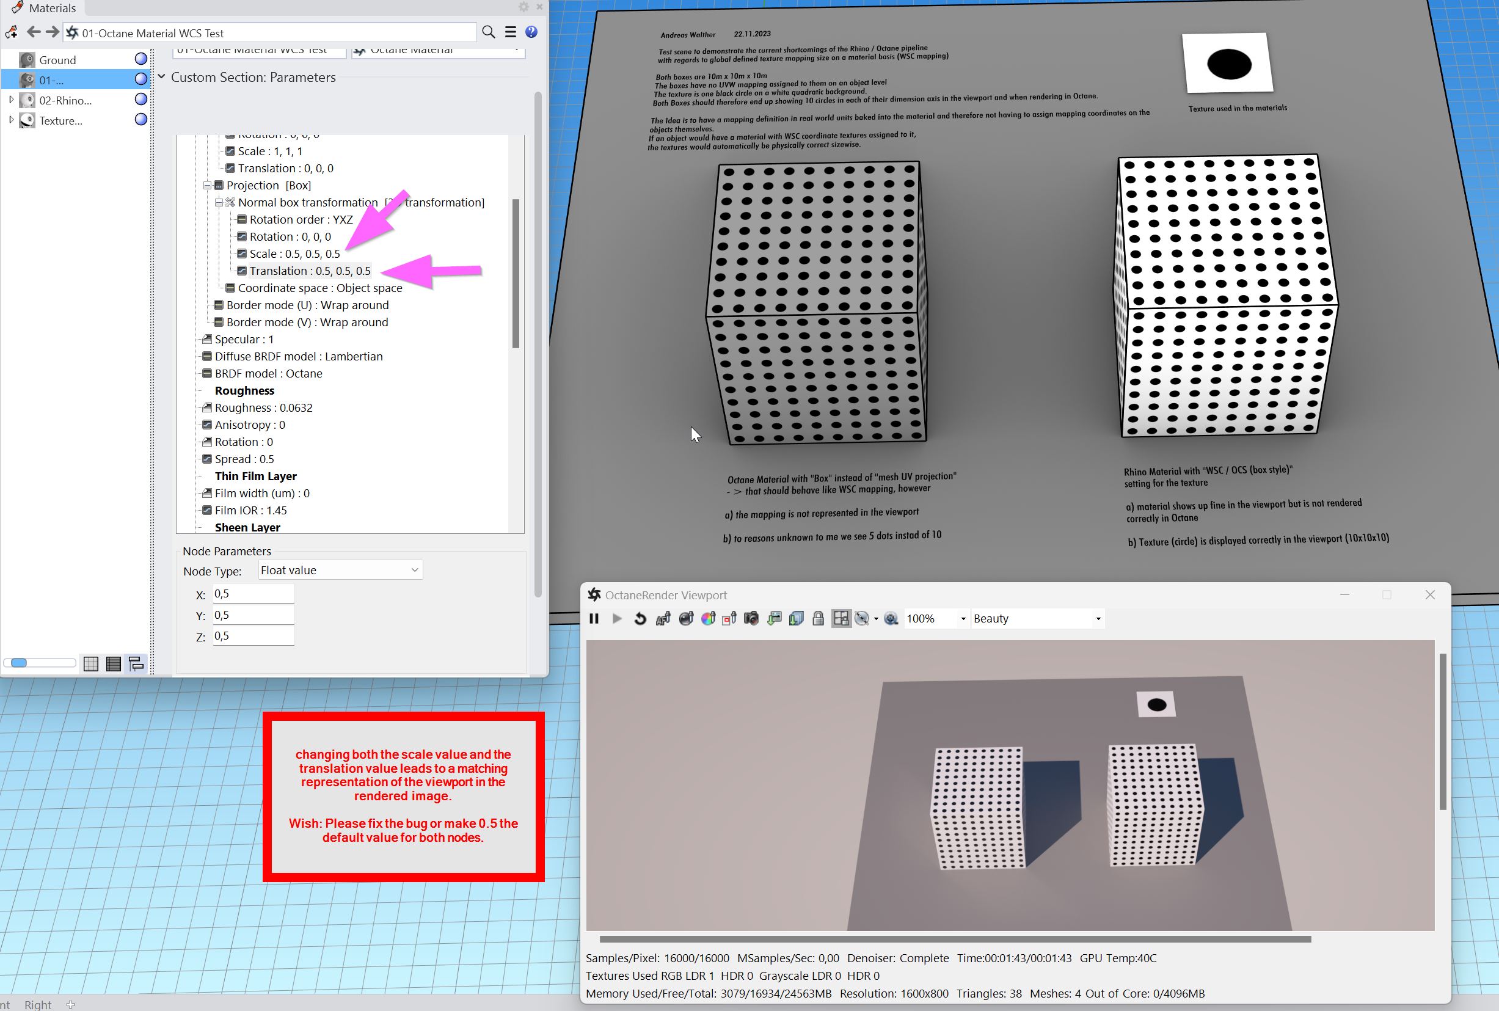Select the Ground material in list

click(57, 60)
